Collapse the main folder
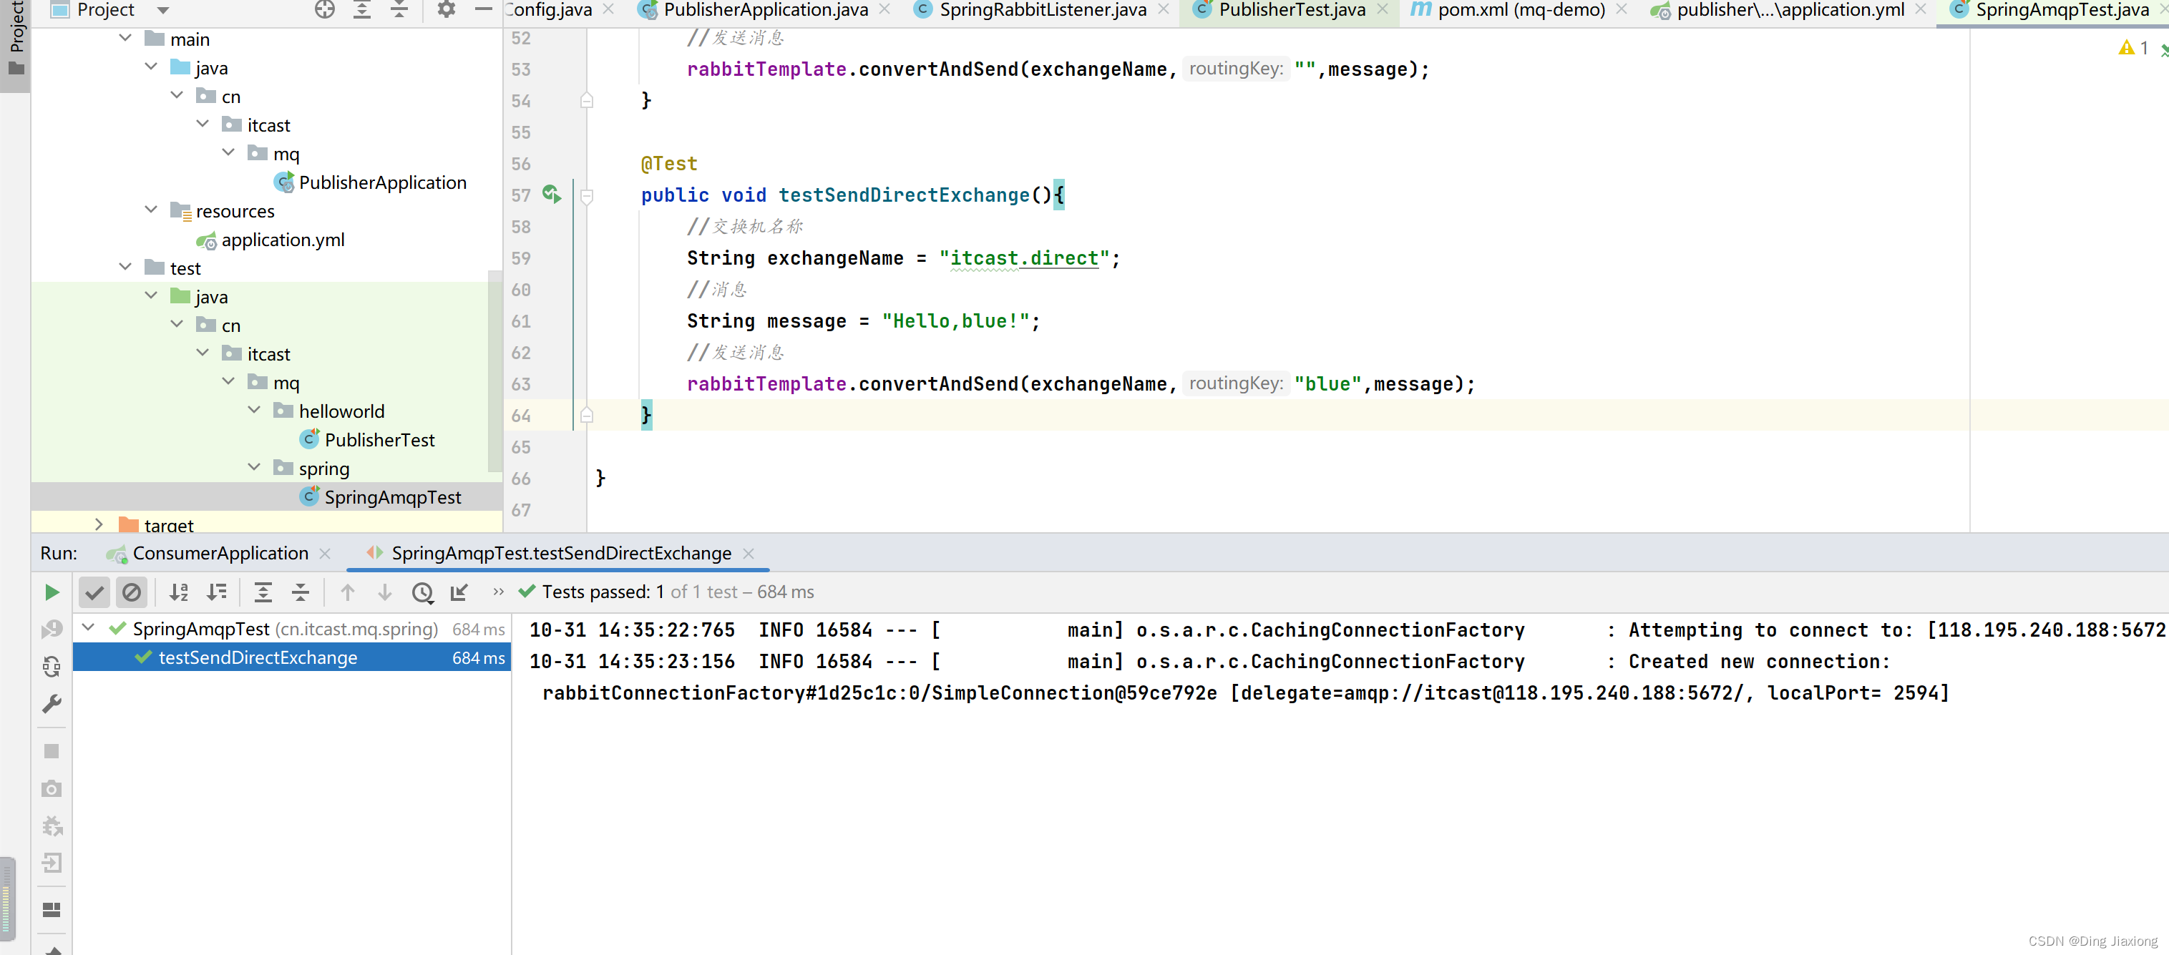2169x955 pixels. [x=125, y=38]
